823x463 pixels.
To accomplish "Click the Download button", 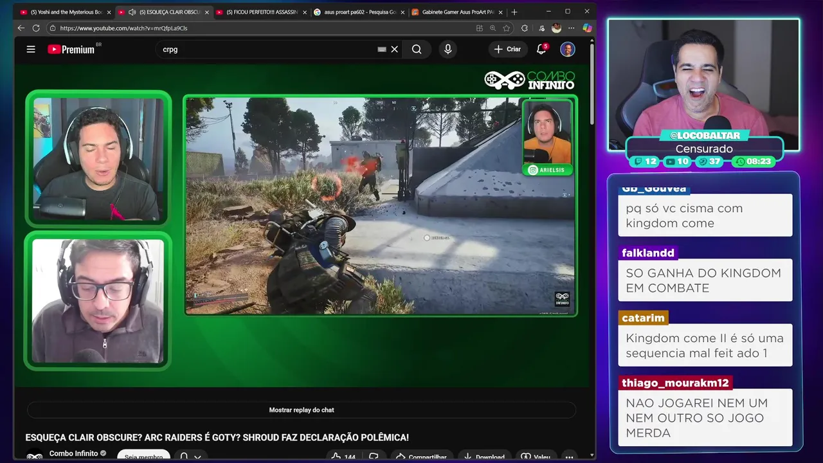I will pyautogui.click(x=484, y=457).
